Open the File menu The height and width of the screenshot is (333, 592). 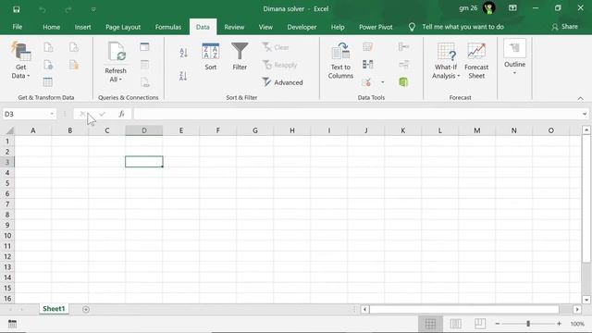point(18,27)
